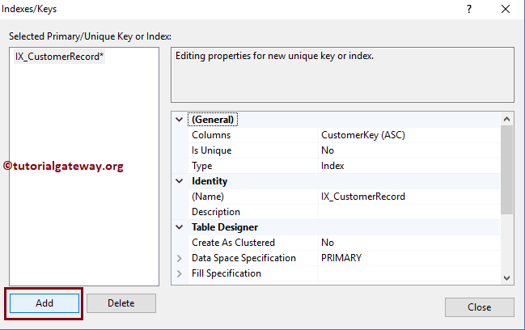Image resolution: width=525 pixels, height=330 pixels.
Task: Collapse the Table Designer section
Action: pyautogui.click(x=180, y=227)
